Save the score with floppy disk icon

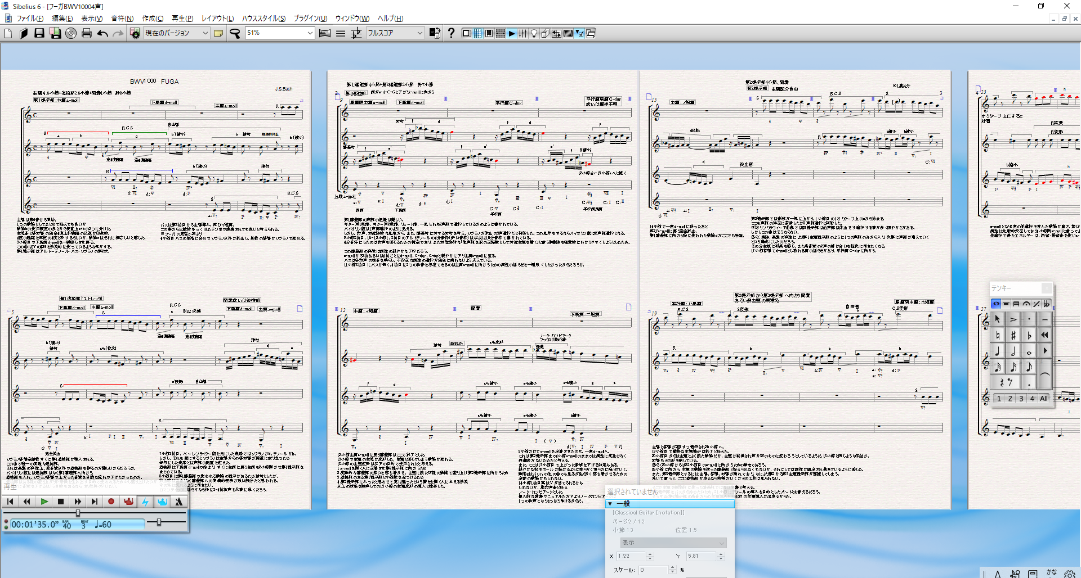tap(39, 33)
